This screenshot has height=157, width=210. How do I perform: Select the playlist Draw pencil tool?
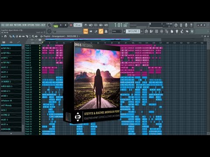point(10,36)
